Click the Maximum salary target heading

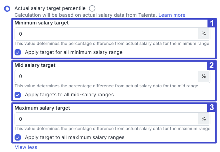click(42, 108)
